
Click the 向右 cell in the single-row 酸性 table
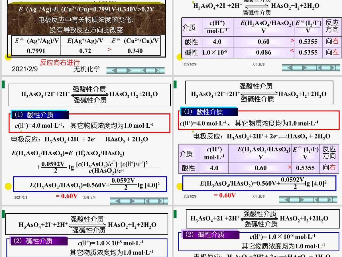tap(329, 168)
